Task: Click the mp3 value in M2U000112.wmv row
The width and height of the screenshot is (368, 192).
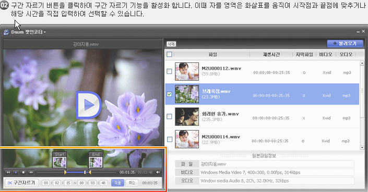Action: (347, 72)
